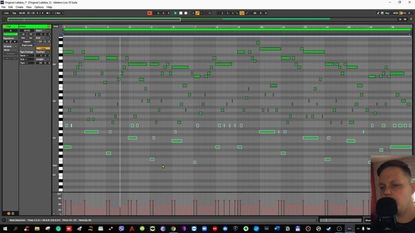Click the green loop brace bar
The width and height of the screenshot is (415, 233).
[x=237, y=30]
